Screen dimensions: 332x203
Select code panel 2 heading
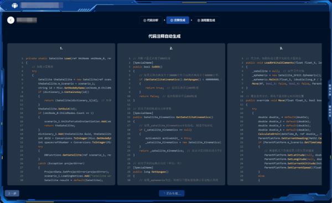tap(171, 48)
